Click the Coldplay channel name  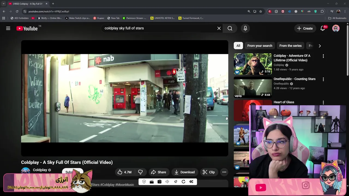click(40, 170)
